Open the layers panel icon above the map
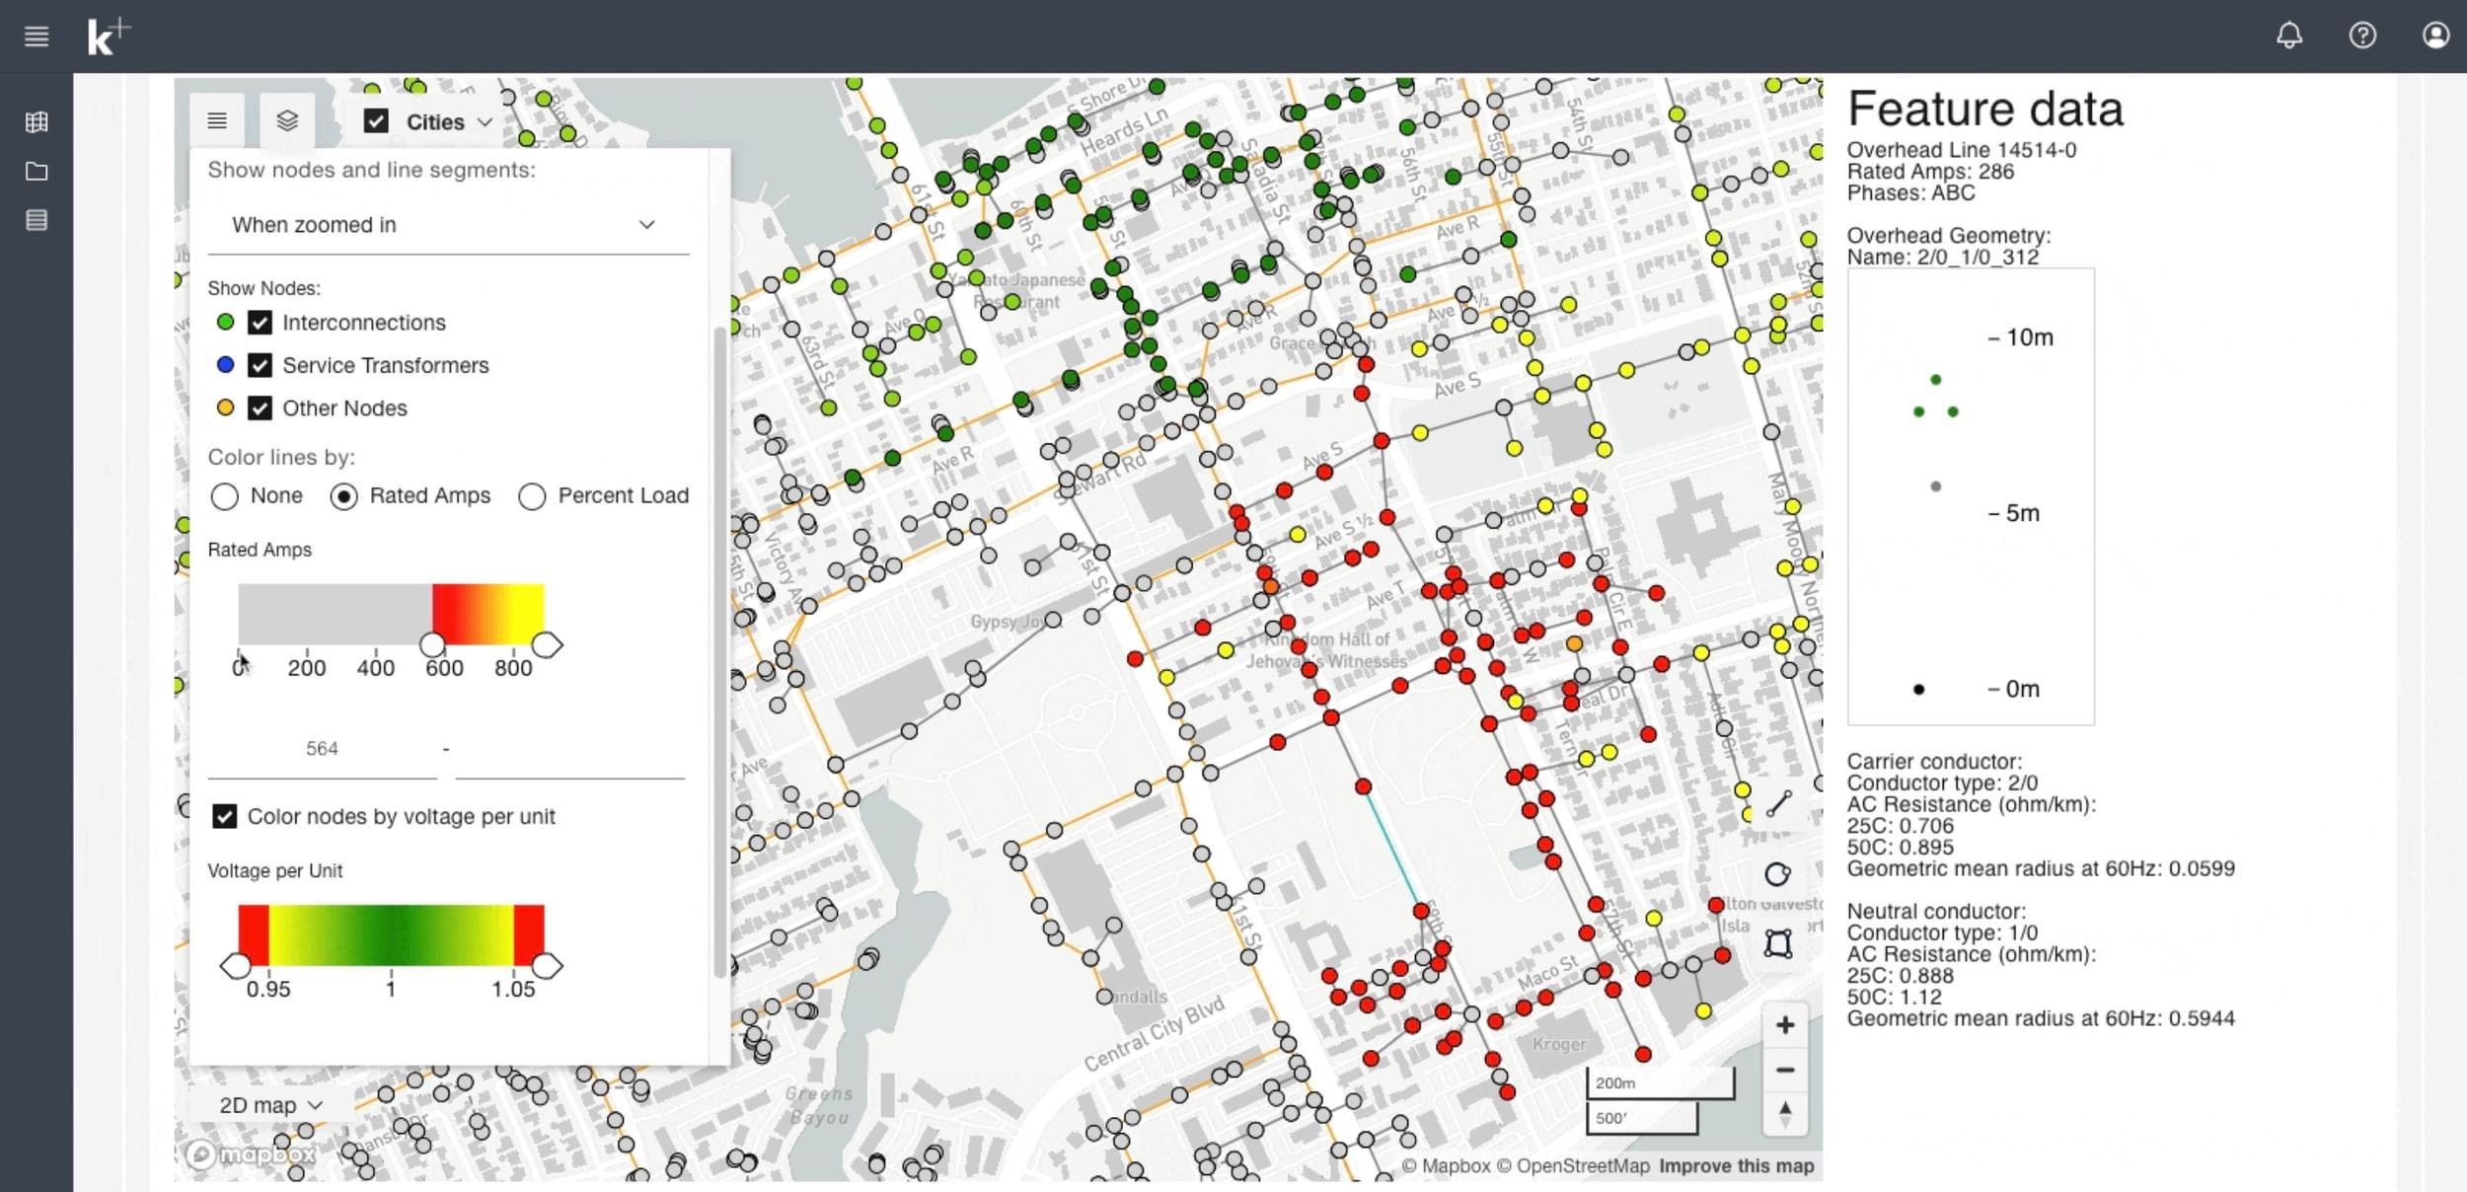Image resolution: width=2467 pixels, height=1192 pixels. click(x=286, y=120)
